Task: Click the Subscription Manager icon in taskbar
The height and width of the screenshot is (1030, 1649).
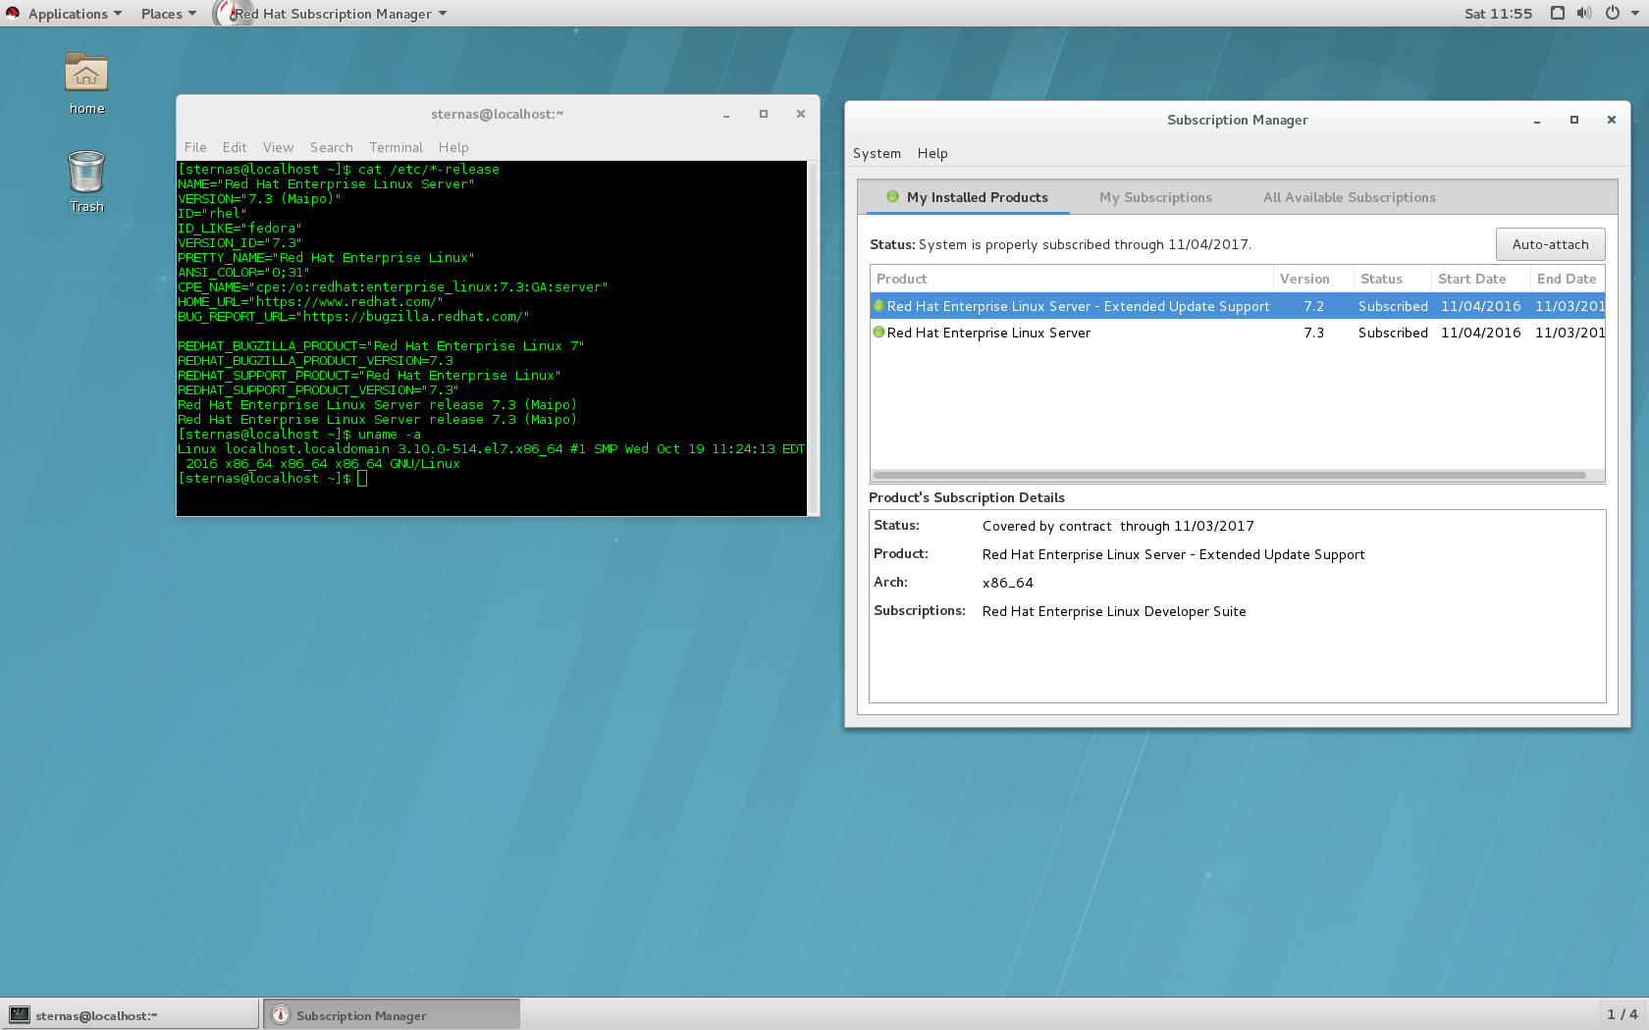Action: point(281,1015)
